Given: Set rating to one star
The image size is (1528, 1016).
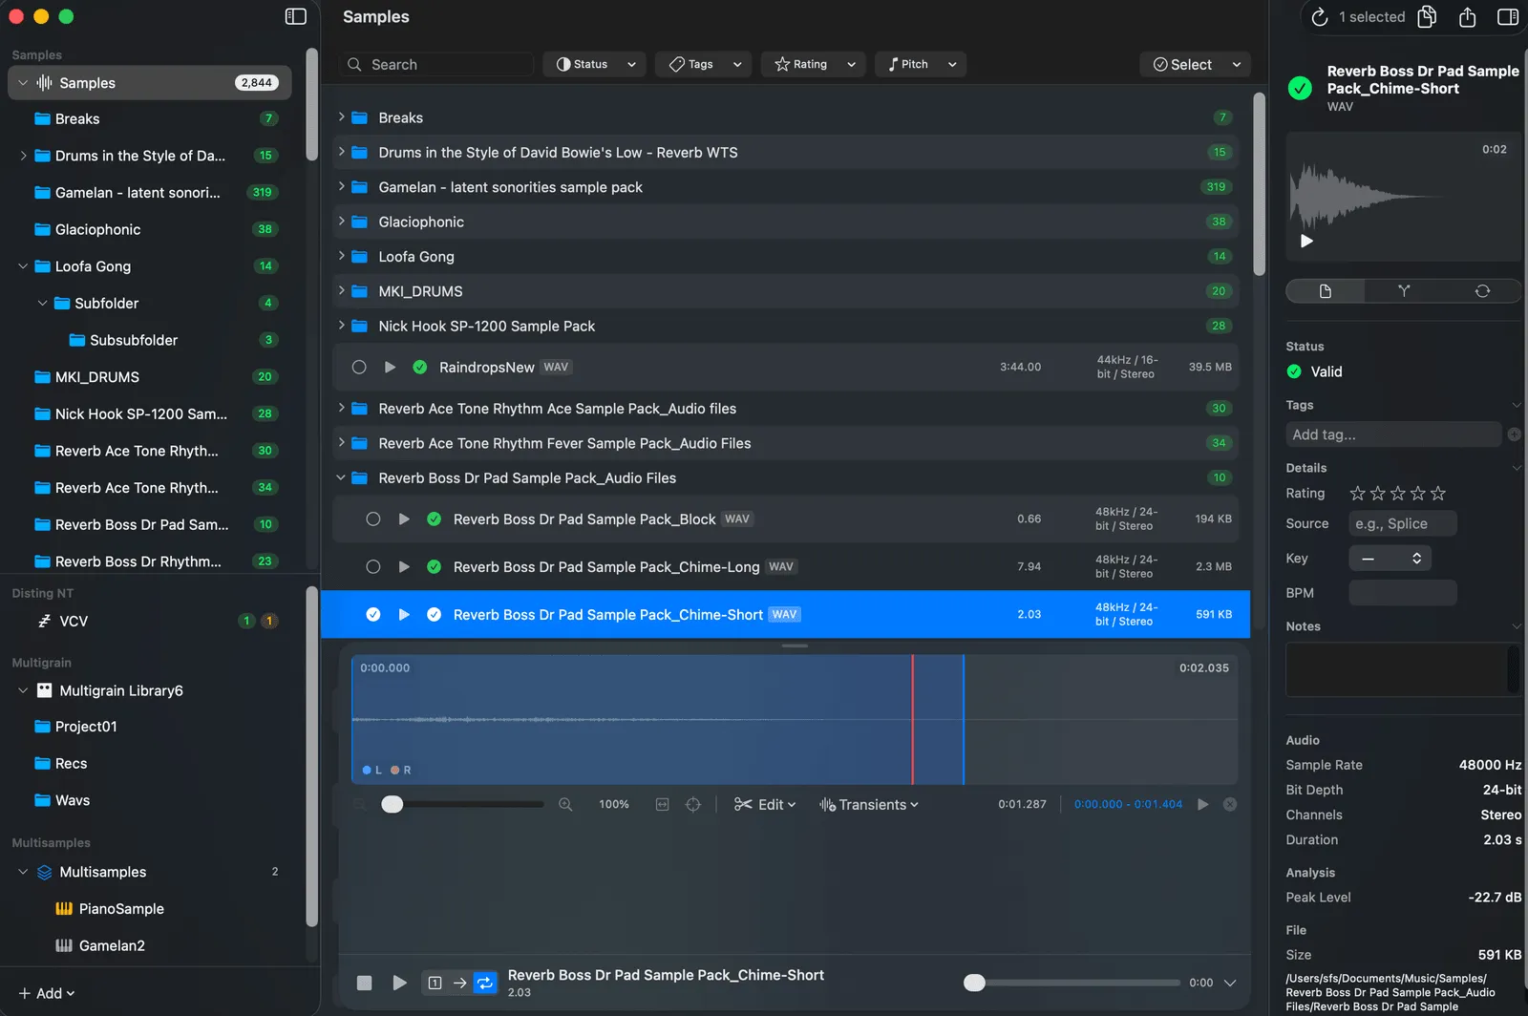Looking at the screenshot, I should [x=1357, y=493].
